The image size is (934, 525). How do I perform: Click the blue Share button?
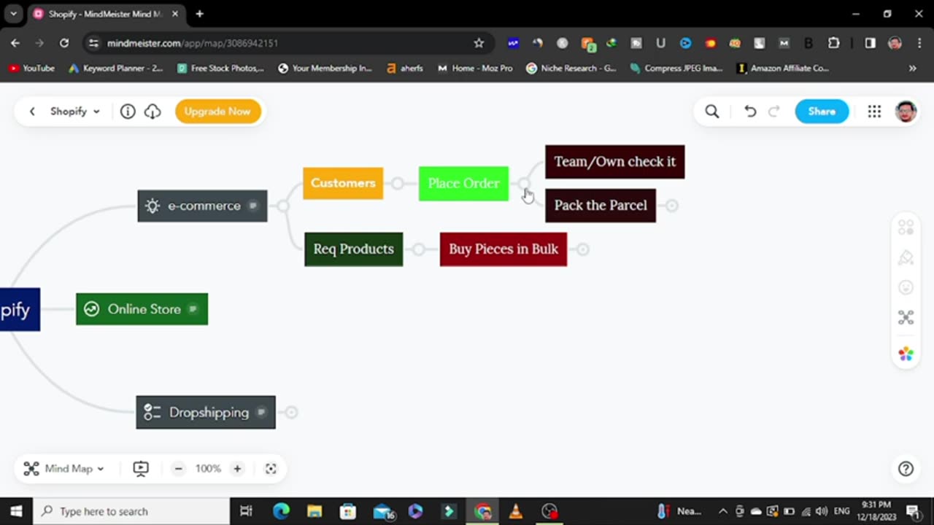822,112
